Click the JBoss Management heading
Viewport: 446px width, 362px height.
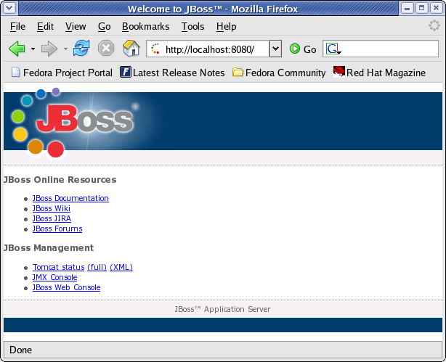point(49,248)
